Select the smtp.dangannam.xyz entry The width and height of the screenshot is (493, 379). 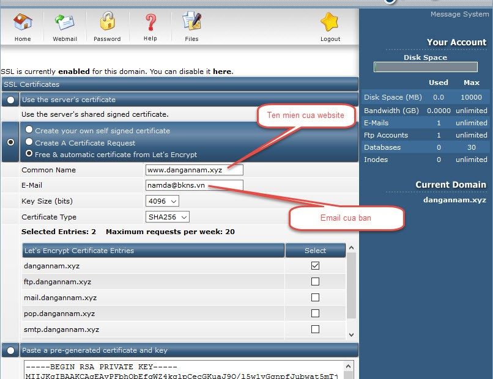[315, 329]
